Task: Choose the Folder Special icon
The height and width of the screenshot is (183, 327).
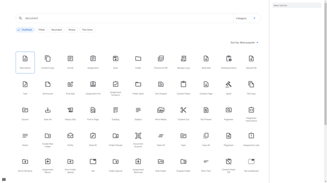Action: tap(116, 162)
